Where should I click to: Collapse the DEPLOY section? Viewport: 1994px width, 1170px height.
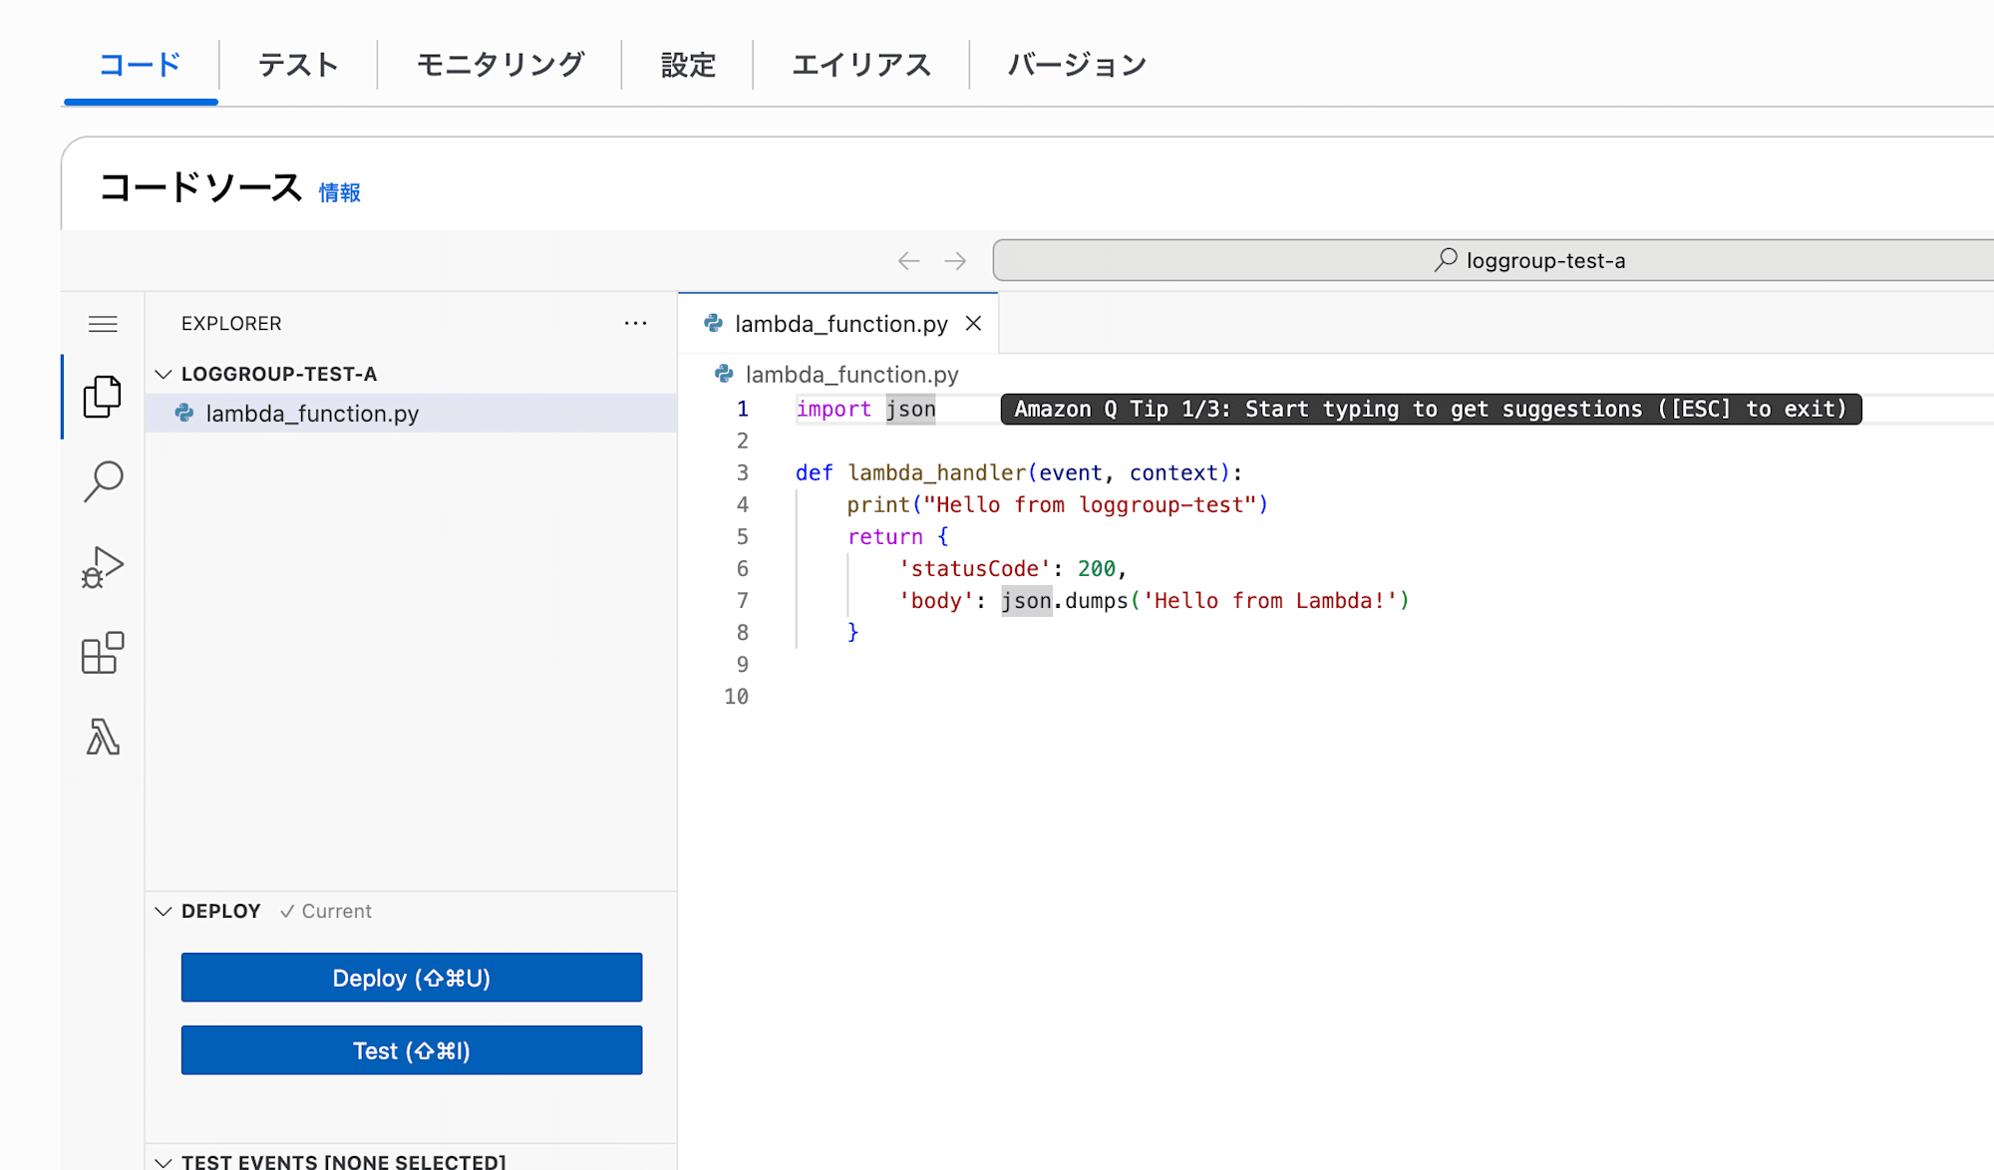pos(164,911)
